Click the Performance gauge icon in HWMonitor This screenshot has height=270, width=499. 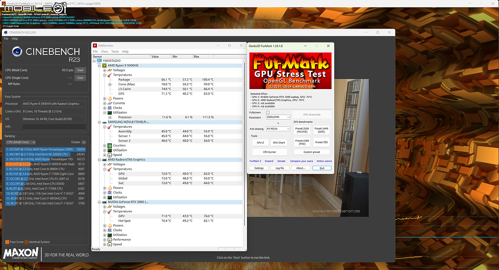tap(110, 240)
